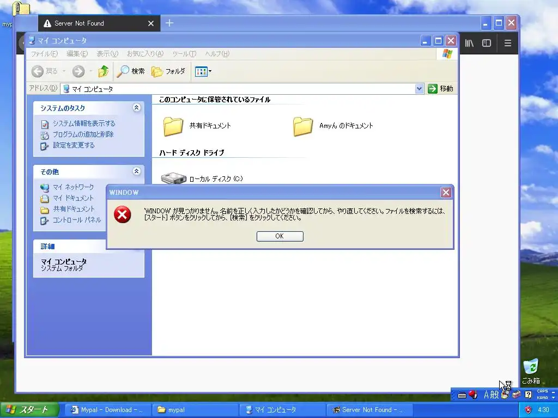
Task: Close the Server Not Found tab
Action: (x=151, y=23)
